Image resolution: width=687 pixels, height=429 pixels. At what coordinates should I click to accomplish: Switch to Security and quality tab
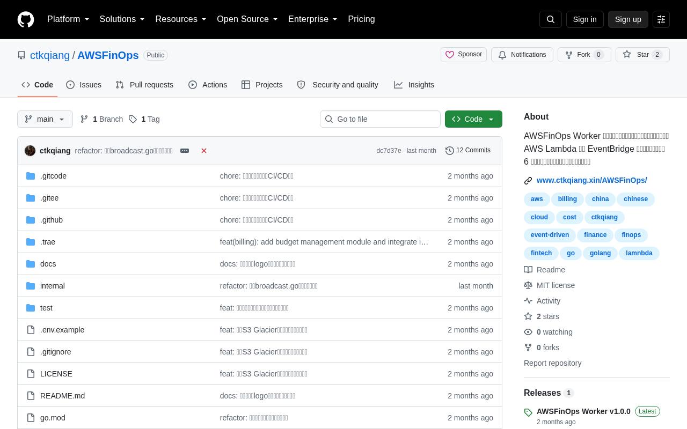tap(338, 85)
